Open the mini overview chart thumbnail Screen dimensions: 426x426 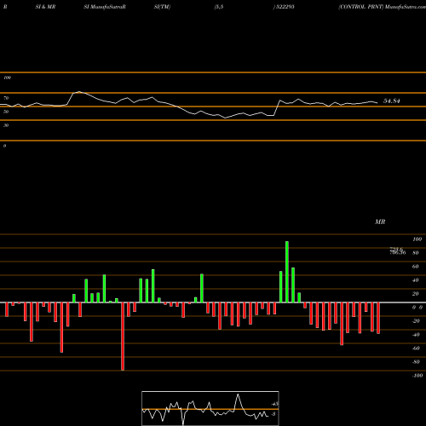point(210,408)
